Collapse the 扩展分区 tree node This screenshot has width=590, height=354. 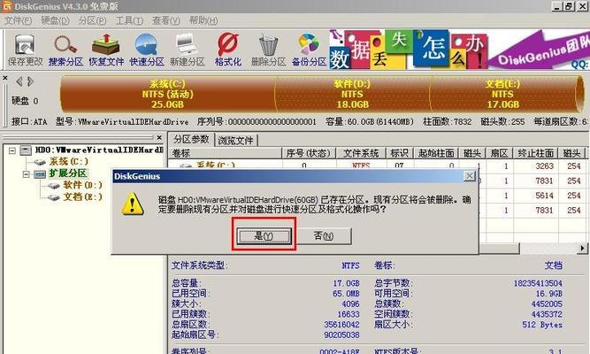pyautogui.click(x=26, y=174)
